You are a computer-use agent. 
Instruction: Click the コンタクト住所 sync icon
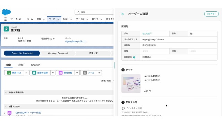pos(123,108)
